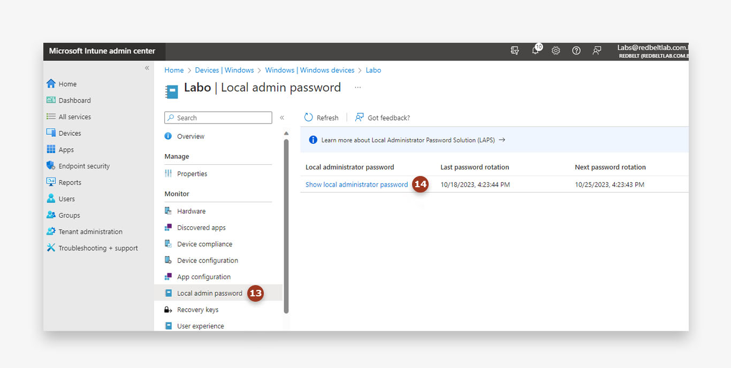Click the Dashboard chart icon
The width and height of the screenshot is (731, 368).
(x=51, y=100)
